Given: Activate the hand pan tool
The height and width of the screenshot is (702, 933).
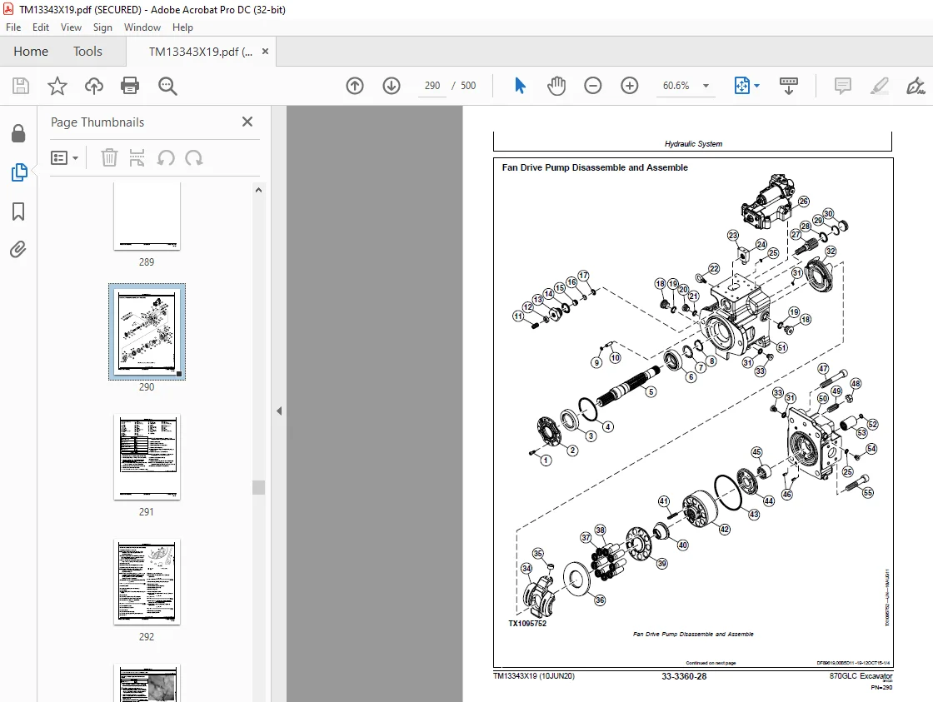Looking at the screenshot, I should tap(556, 86).
